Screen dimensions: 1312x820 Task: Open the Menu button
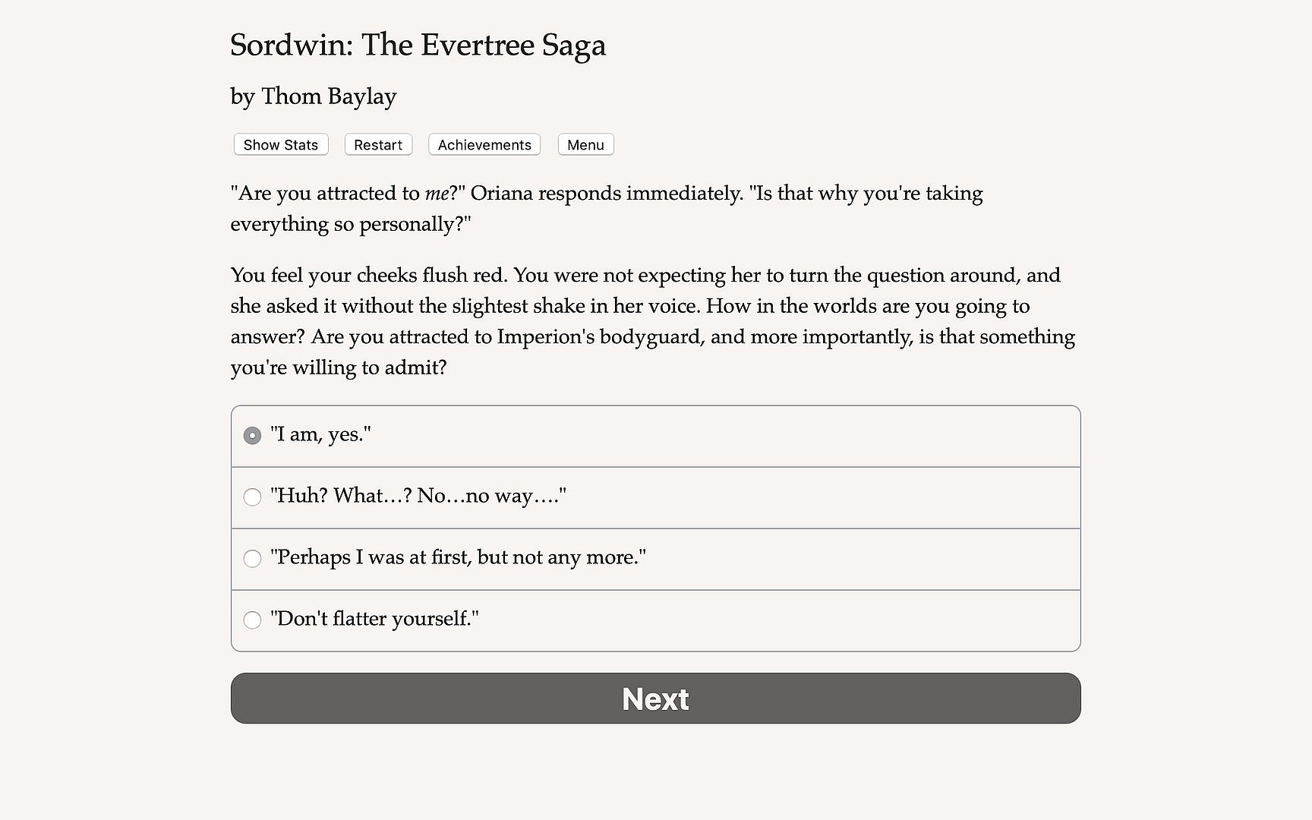pyautogui.click(x=585, y=145)
